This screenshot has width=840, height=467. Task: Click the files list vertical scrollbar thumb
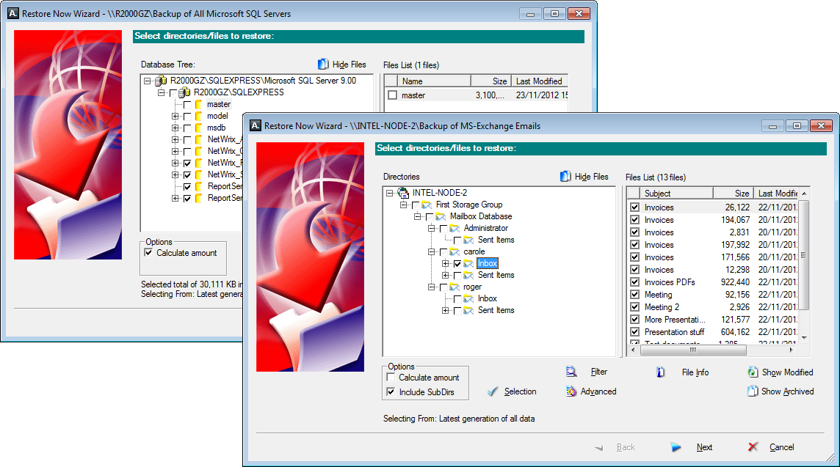(803, 255)
